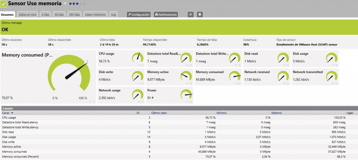Click the green checkmark sensor status icon
The height and width of the screenshot is (160, 358).
tap(3, 3)
